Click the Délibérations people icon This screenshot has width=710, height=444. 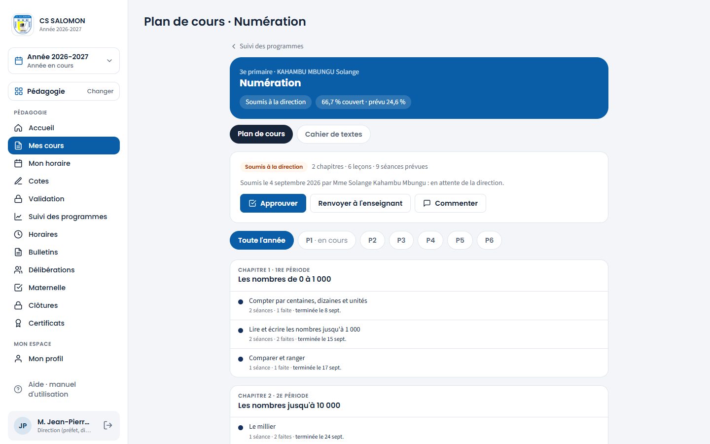pyautogui.click(x=18, y=270)
